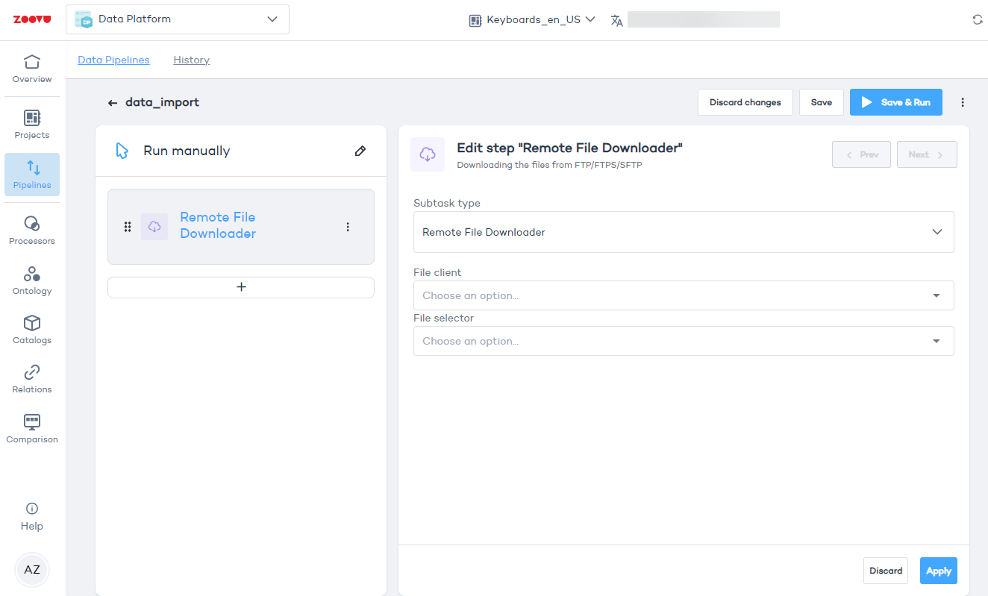Click the Help icon
The width and height of the screenshot is (988, 596).
click(31, 513)
